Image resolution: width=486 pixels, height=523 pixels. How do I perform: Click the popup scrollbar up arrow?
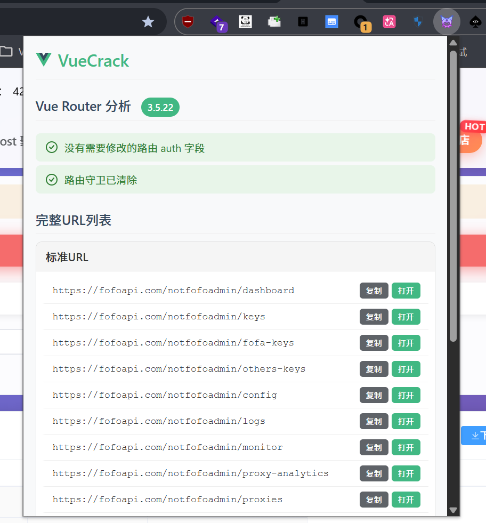453,43
